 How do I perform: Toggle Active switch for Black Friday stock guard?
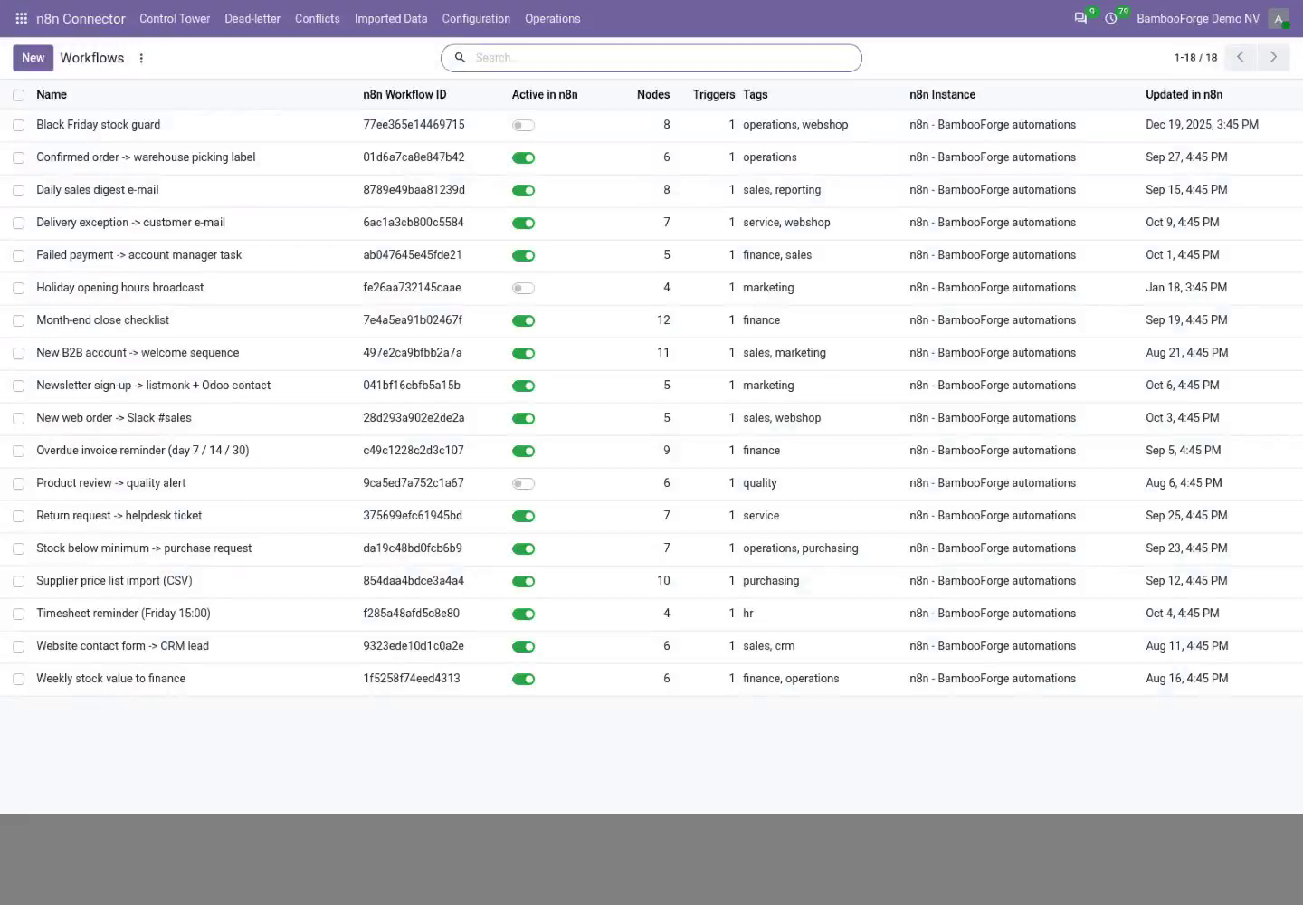(523, 125)
